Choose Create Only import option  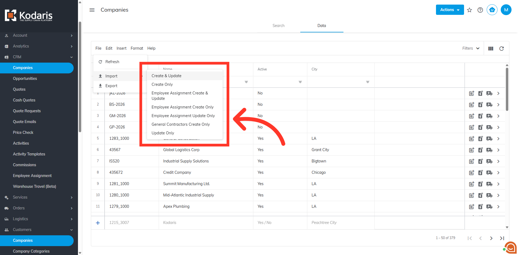pos(185,84)
